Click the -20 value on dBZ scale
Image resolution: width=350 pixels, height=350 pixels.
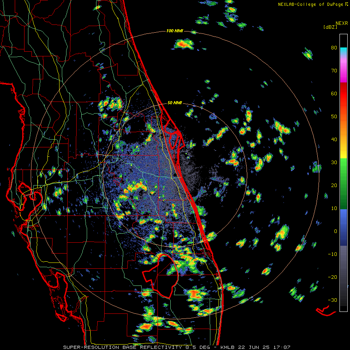(x=332, y=277)
